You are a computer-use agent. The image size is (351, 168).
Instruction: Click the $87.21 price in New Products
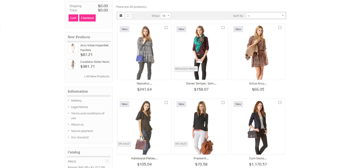tap(86, 55)
